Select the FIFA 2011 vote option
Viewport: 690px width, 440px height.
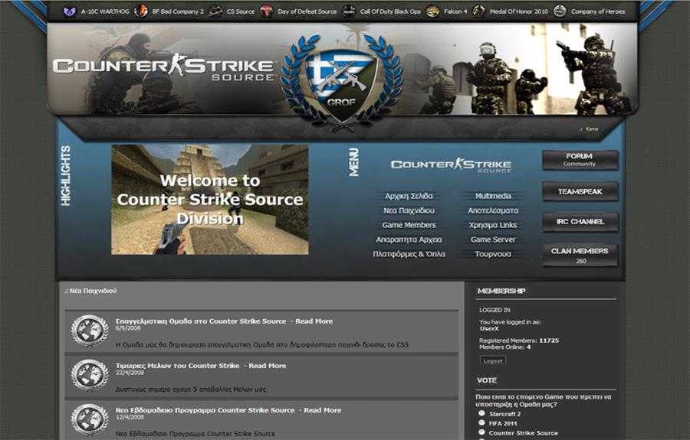(482, 422)
